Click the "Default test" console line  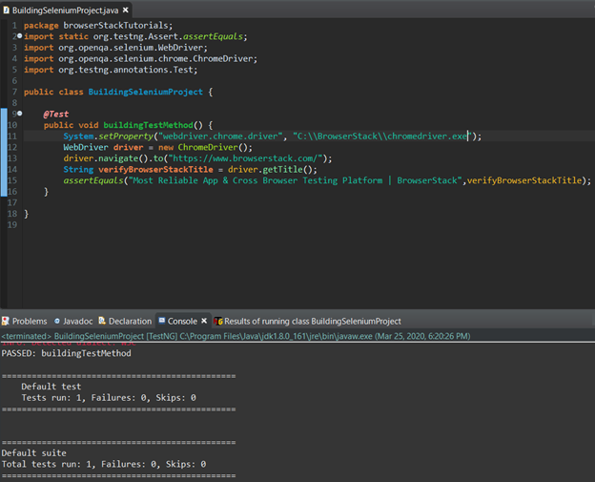click(x=51, y=387)
